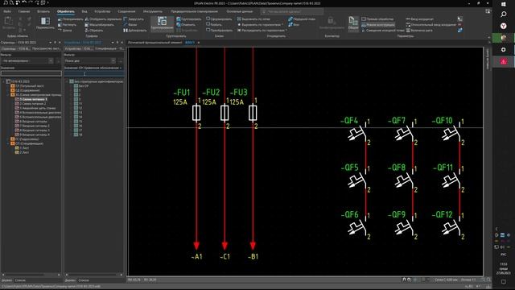The width and height of the screenshot is (515, 290).
Task: Open the Устройства ribbon tab
Action: point(102,11)
